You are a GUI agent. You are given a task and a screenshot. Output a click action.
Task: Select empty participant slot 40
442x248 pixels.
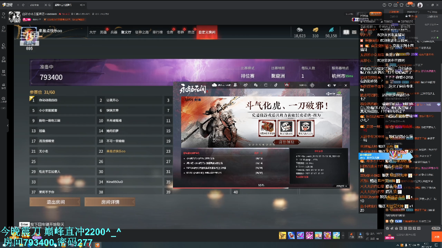tap(264, 192)
